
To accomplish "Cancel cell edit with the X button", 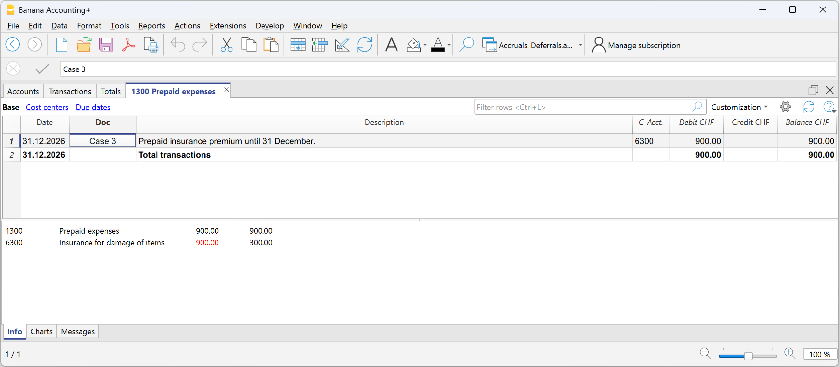I will [x=13, y=69].
